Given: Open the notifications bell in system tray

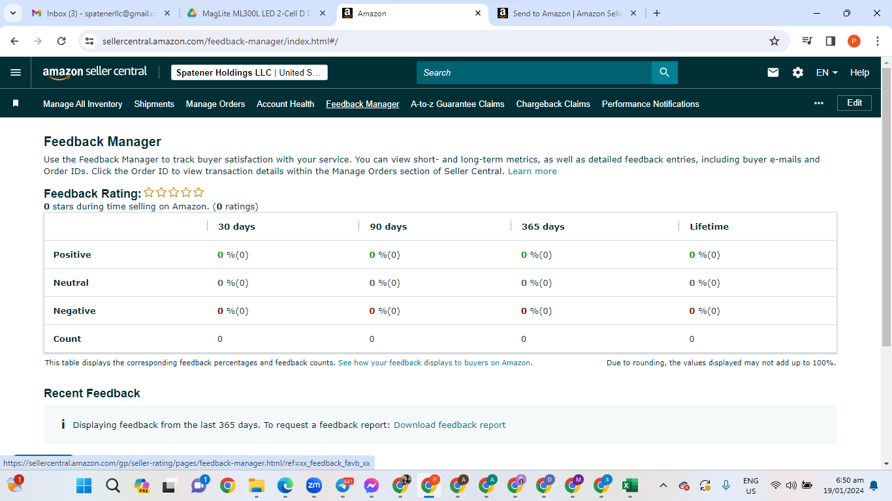Looking at the screenshot, I should pos(874,485).
